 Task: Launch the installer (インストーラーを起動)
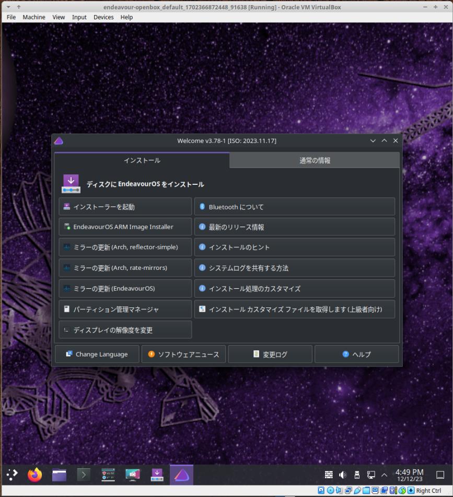click(x=125, y=207)
